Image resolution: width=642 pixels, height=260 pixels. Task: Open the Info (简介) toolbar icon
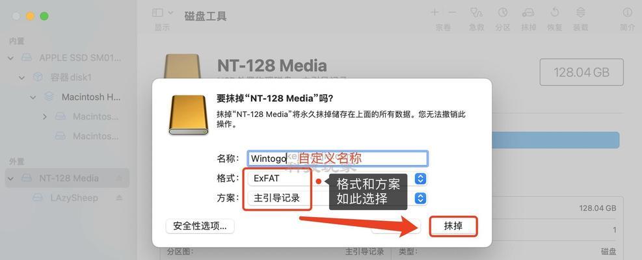coord(627,13)
